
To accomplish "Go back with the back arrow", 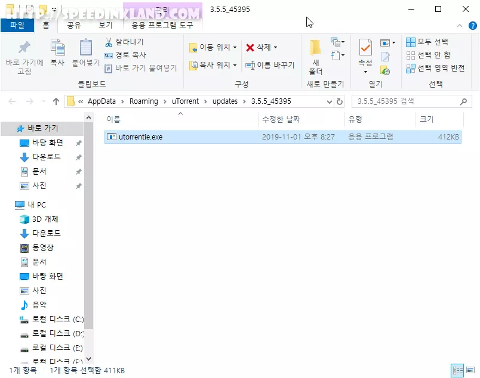I will (x=12, y=101).
